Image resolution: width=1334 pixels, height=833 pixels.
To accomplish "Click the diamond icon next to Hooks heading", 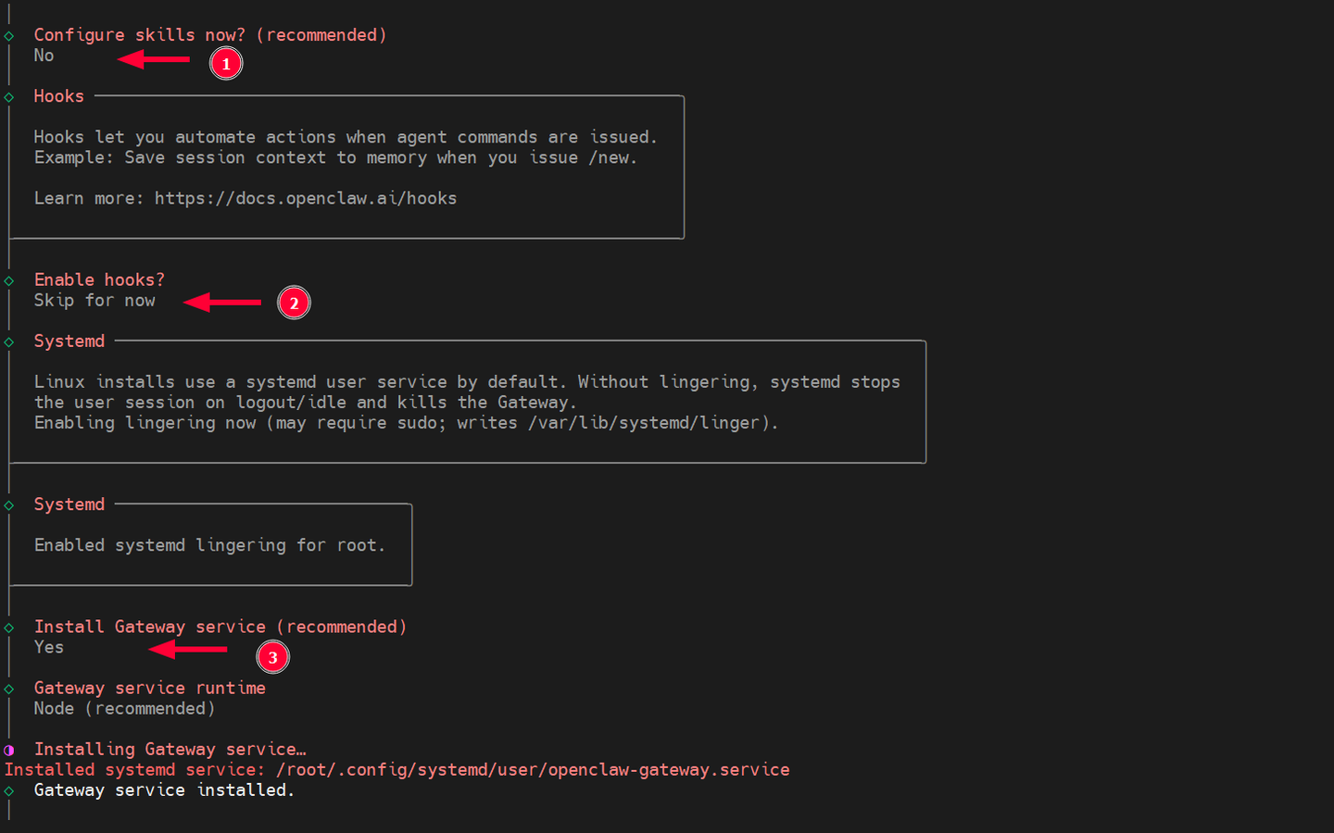I will [8, 95].
